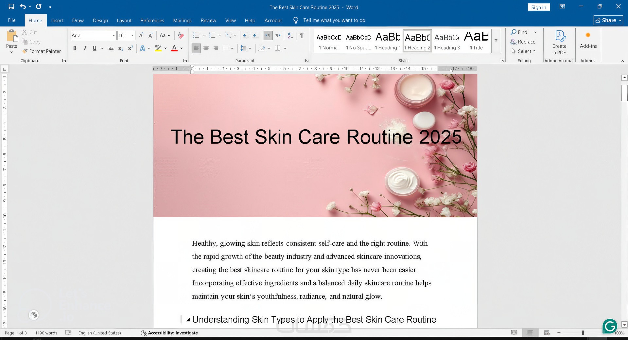Image resolution: width=628 pixels, height=340 pixels.
Task: Collapse the ribbon with the arrow
Action: tap(622, 61)
